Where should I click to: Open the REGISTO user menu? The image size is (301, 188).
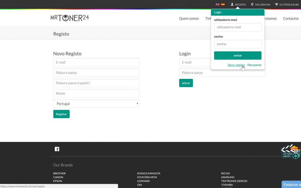pos(238,4)
